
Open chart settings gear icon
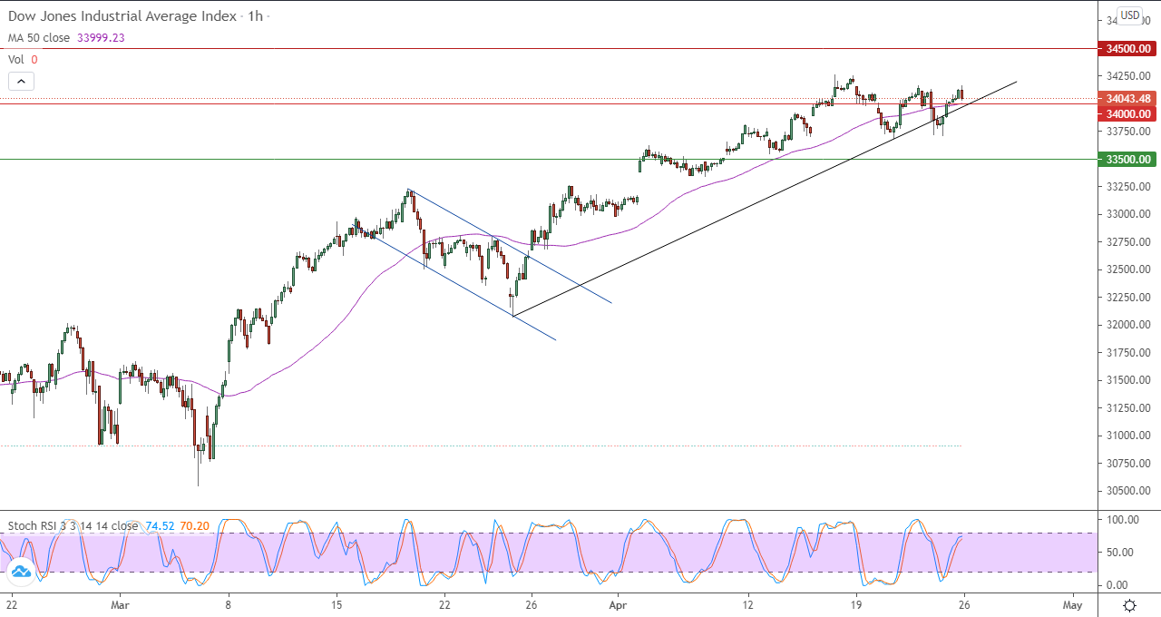point(1129,605)
